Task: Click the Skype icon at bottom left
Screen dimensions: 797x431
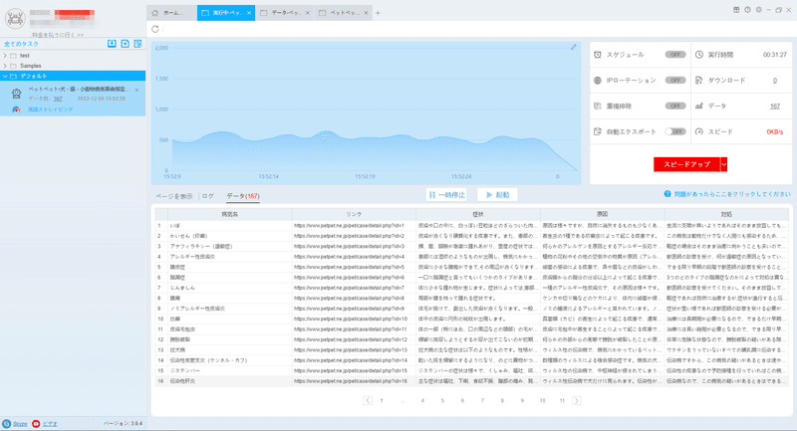Action: pos(7,423)
